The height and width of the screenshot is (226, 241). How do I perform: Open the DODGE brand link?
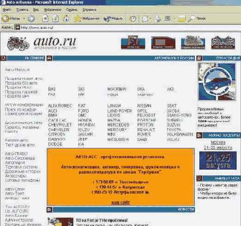coord(55,144)
